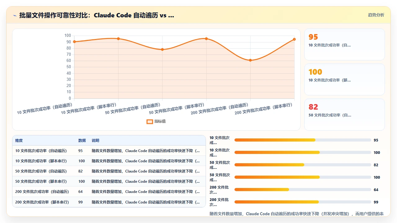Select table cell 10 文件批次成功率（自动遍历）
Screen dimensions: 397x223
point(41,151)
